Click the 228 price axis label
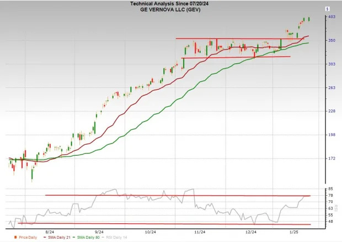 click(x=332, y=111)
